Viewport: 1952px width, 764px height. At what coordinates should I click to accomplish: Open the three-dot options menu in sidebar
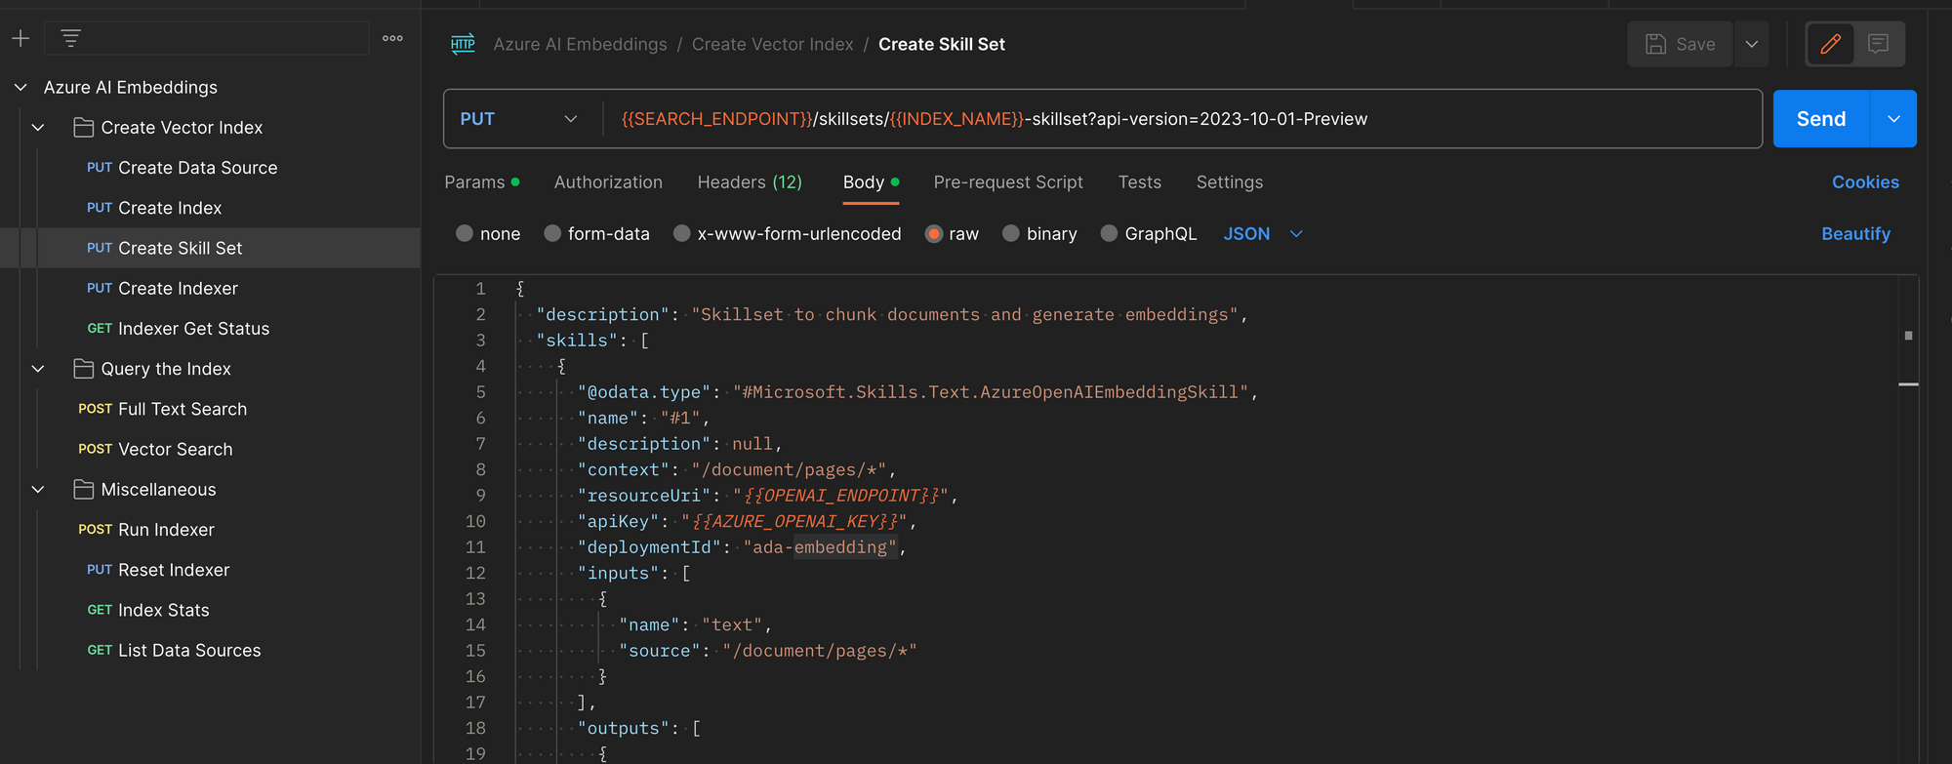392,38
